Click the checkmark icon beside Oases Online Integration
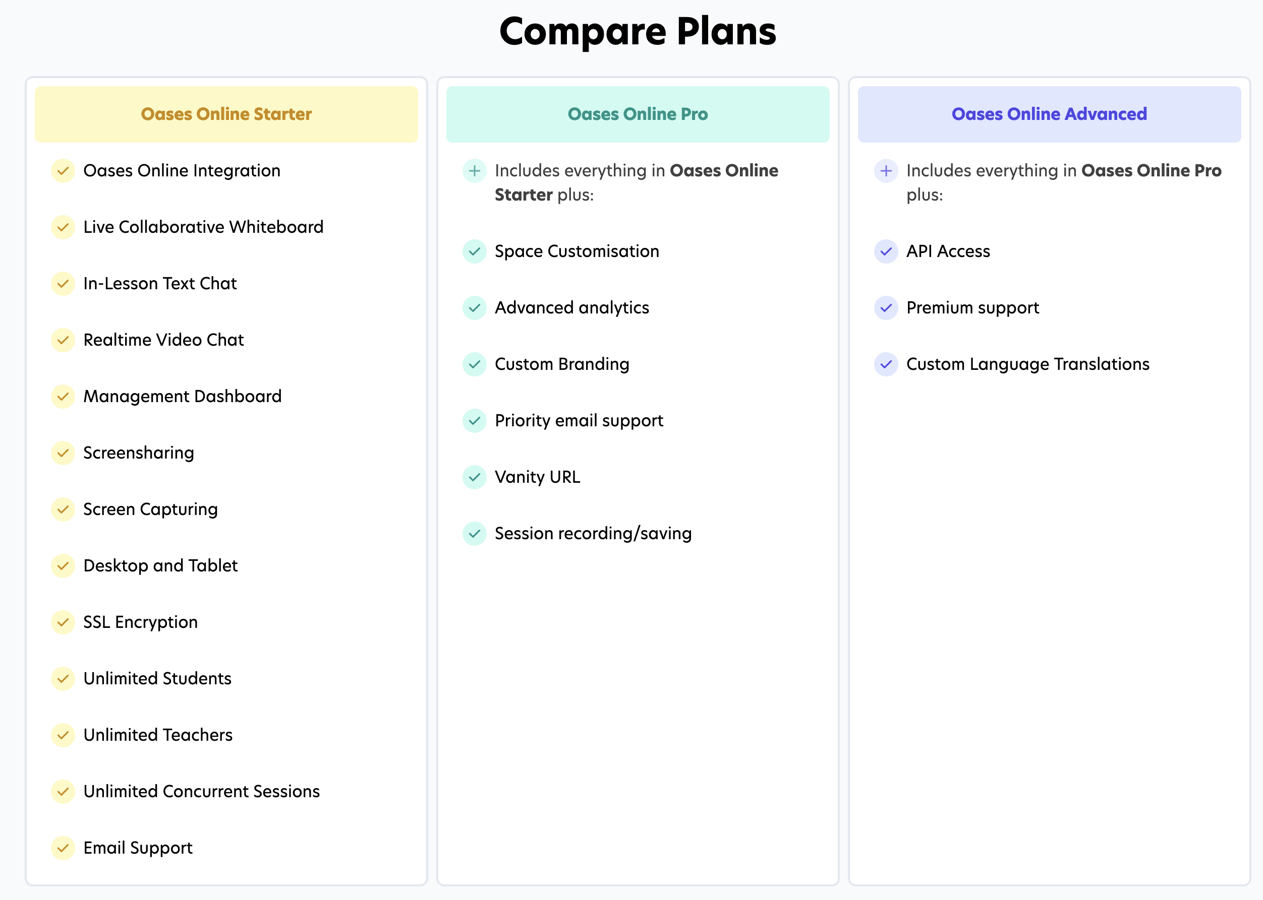 tap(63, 171)
